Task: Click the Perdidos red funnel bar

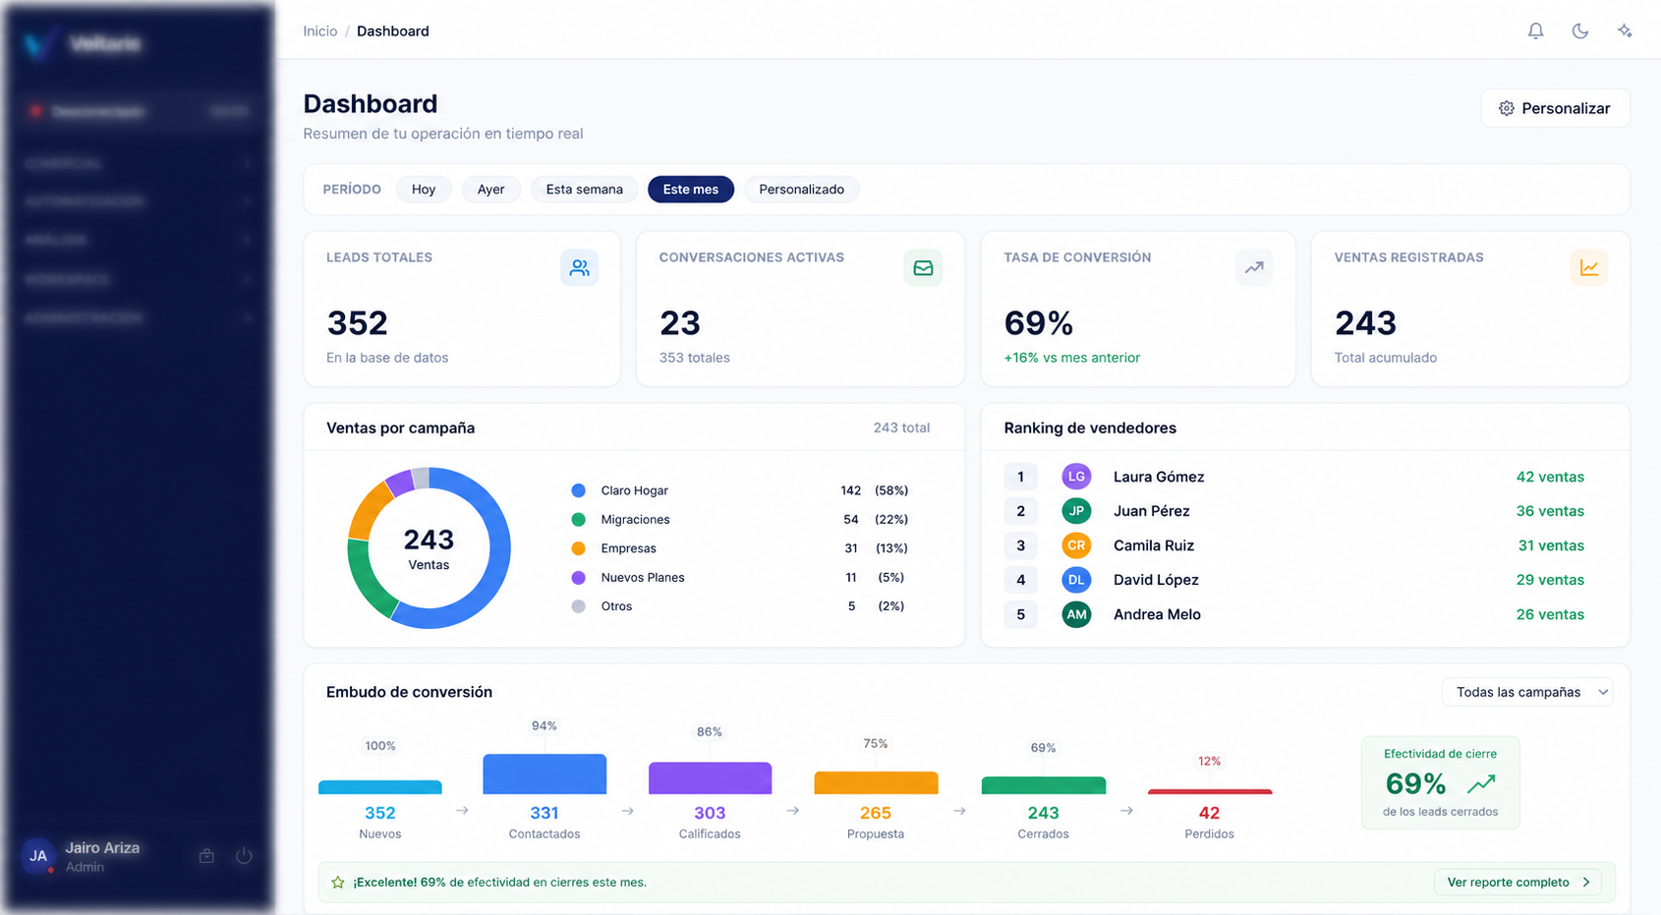Action: coord(1210,791)
